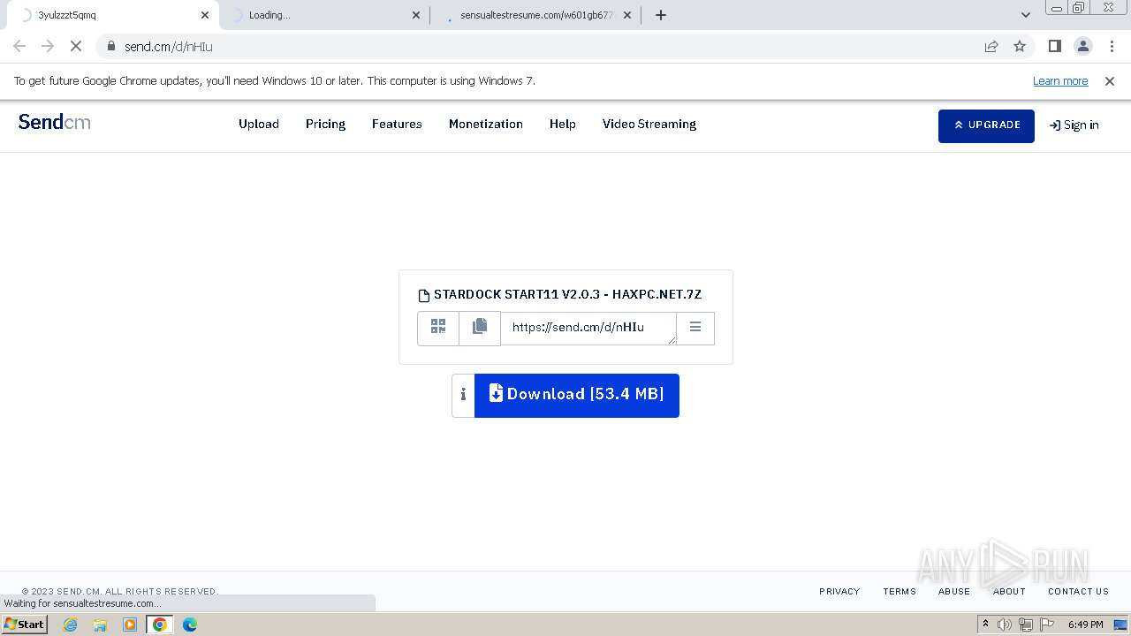The image size is (1131, 636).
Task: Open the Chrome profile icon
Action: (1083, 46)
